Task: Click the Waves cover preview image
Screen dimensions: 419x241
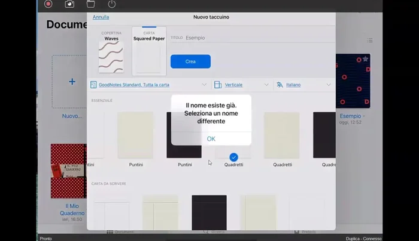Action: coord(111,57)
